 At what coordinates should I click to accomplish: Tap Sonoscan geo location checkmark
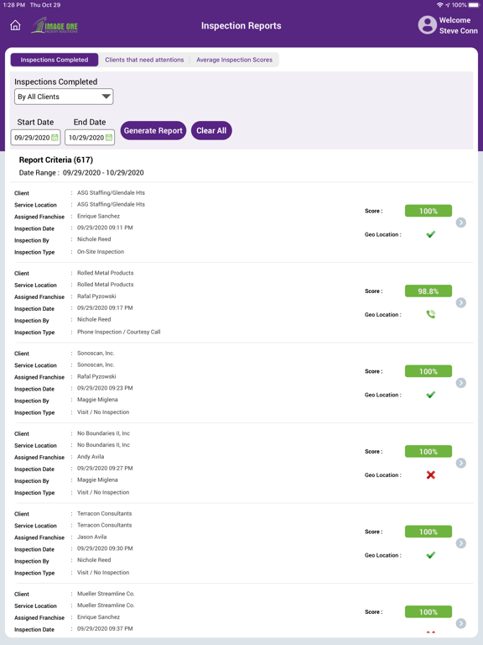pyautogui.click(x=430, y=395)
